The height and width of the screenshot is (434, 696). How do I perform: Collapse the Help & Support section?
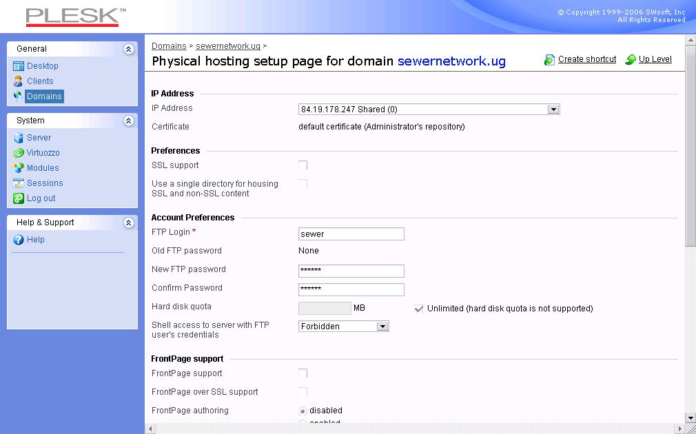(x=128, y=223)
